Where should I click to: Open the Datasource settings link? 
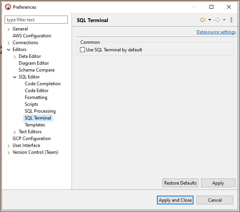(216, 32)
